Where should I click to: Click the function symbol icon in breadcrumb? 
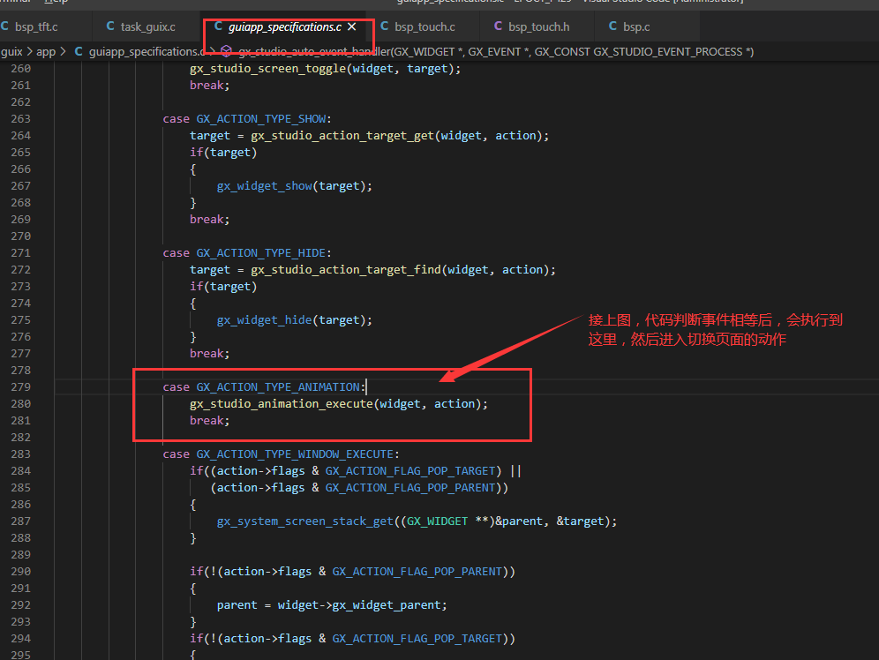tap(227, 51)
